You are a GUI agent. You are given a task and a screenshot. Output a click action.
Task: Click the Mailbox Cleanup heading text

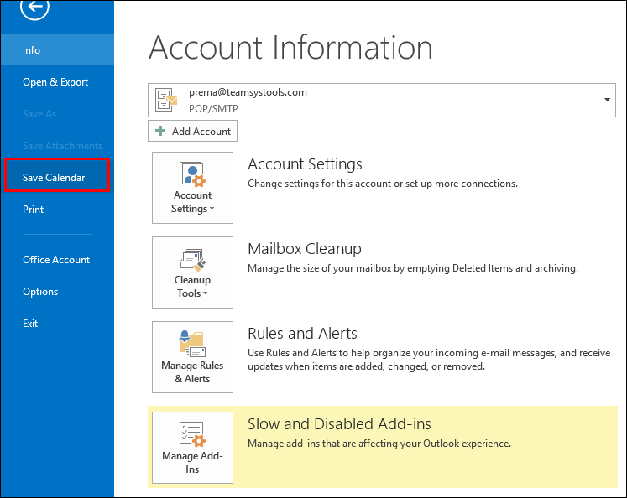tap(305, 249)
